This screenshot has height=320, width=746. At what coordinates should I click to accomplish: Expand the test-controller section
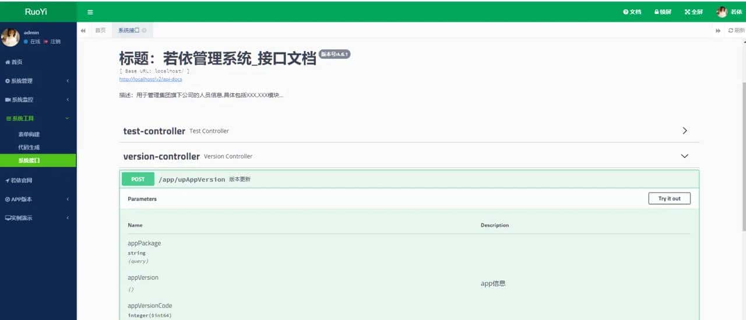(x=684, y=131)
